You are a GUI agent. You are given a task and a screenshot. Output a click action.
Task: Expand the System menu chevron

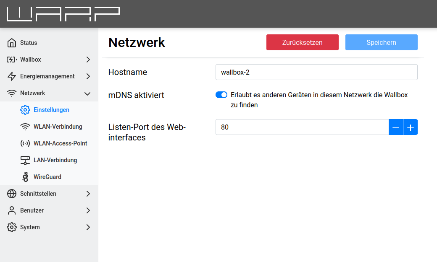point(88,227)
